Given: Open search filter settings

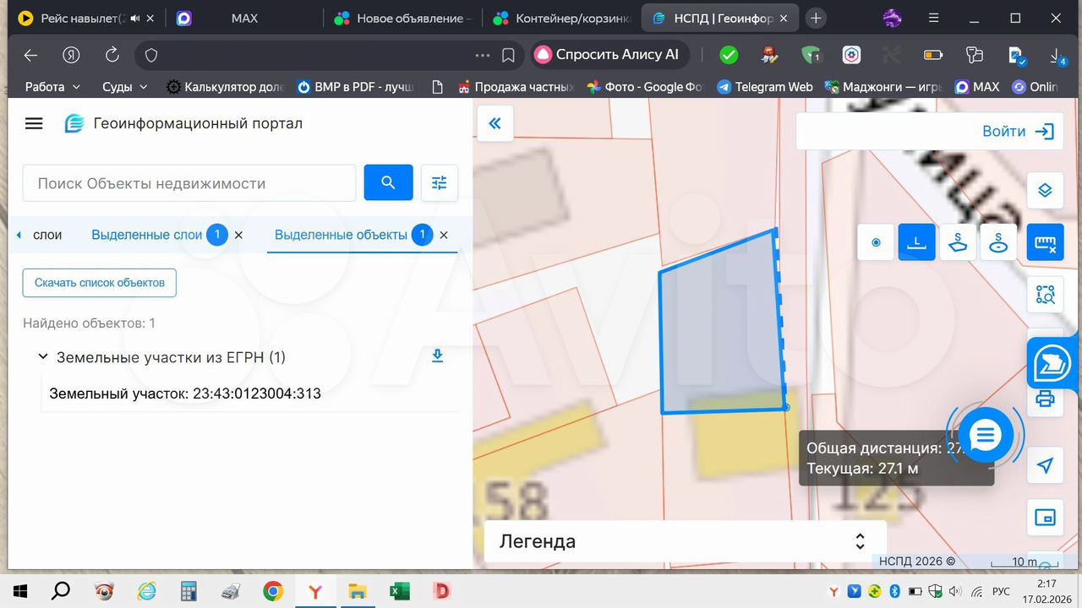Looking at the screenshot, I should [x=440, y=182].
